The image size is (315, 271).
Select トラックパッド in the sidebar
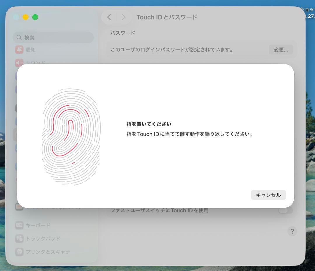(43, 238)
